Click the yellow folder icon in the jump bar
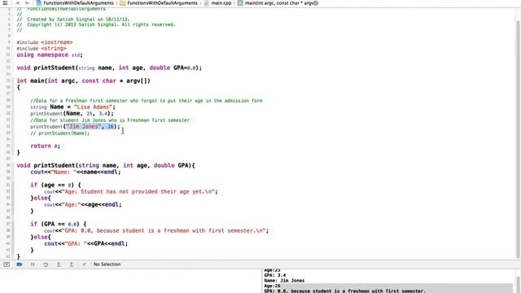Viewport: 521px width, 293px height. [x=123, y=3]
